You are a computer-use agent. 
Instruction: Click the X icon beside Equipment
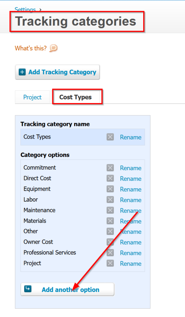pyautogui.click(x=110, y=189)
